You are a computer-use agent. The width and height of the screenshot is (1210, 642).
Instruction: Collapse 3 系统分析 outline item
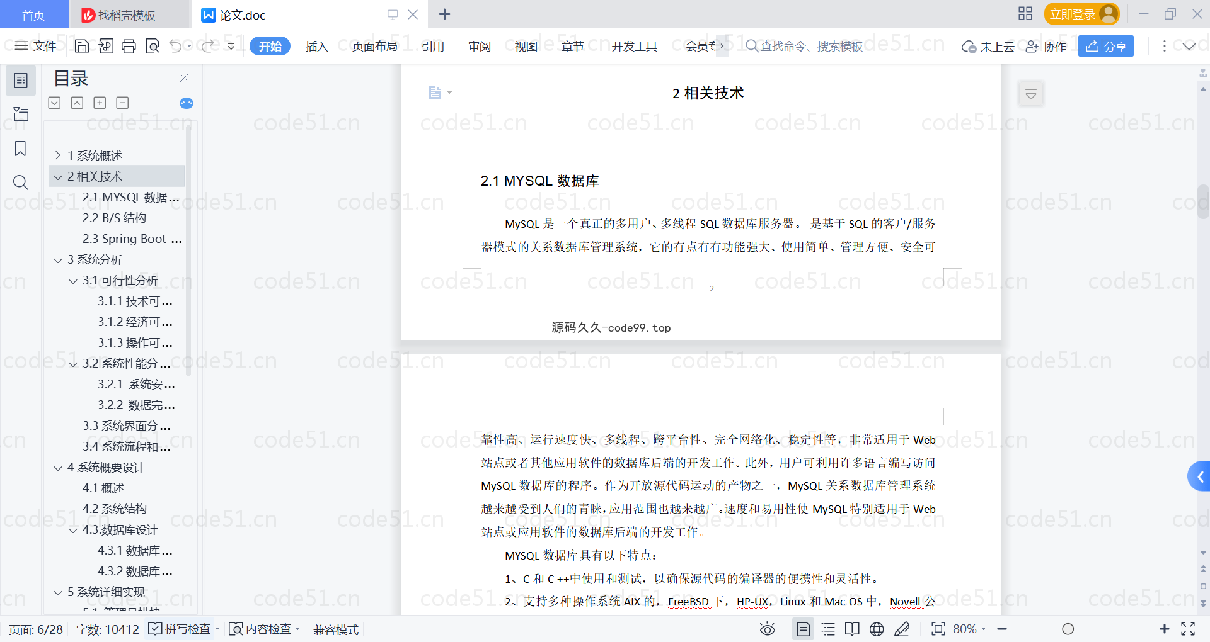[x=58, y=260]
